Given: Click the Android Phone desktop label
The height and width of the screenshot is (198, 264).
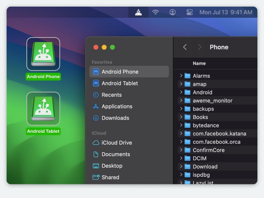Looking at the screenshot, I should pos(43,77).
